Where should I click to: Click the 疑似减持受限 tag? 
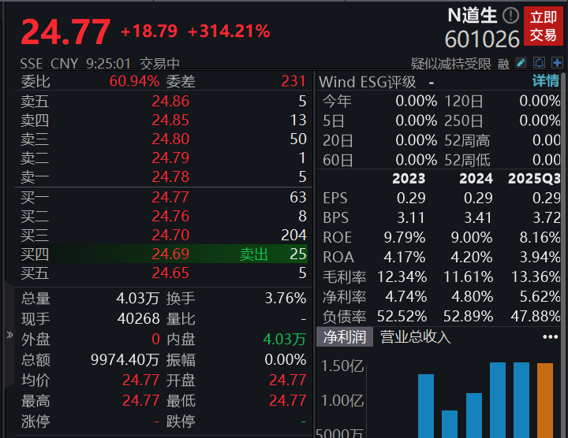(451, 64)
